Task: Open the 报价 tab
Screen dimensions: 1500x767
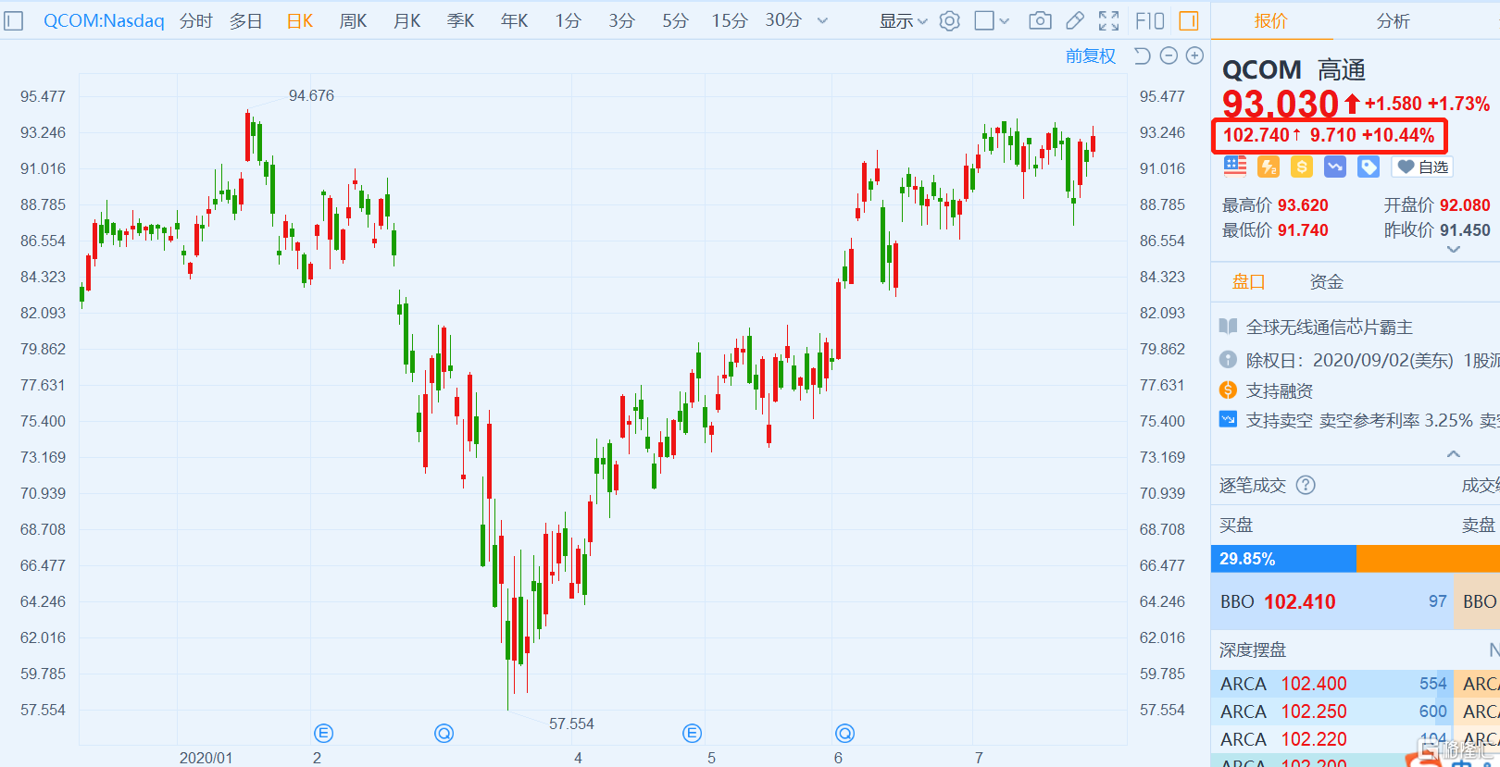Action: [x=1271, y=20]
